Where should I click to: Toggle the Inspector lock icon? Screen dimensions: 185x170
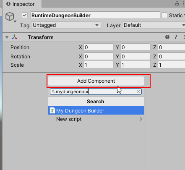177,3
